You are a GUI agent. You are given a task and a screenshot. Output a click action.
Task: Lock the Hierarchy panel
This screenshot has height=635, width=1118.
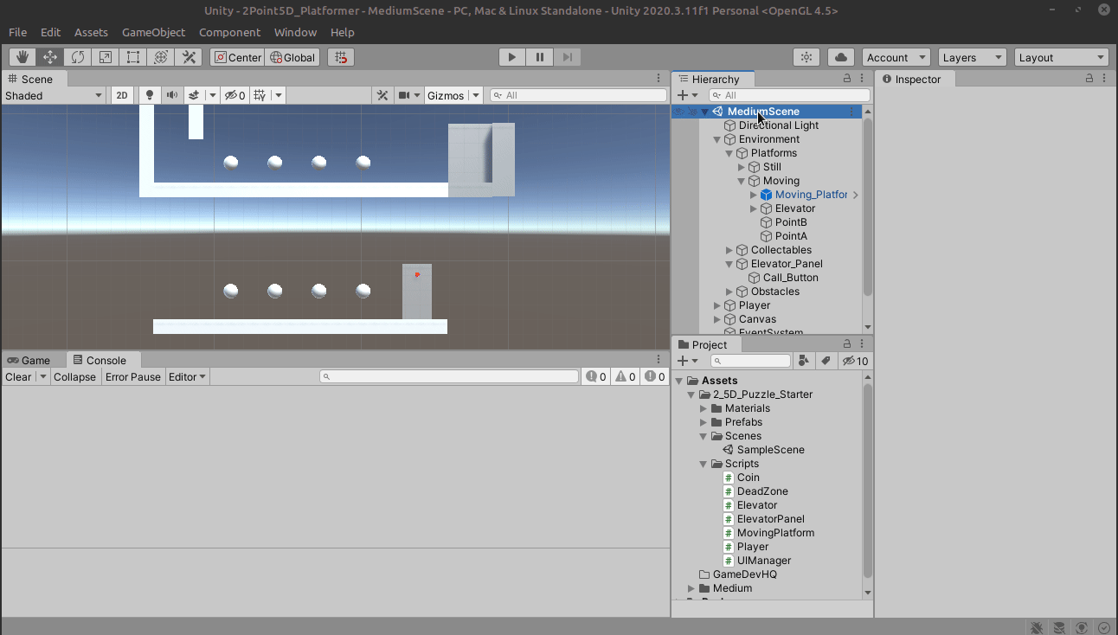848,79
